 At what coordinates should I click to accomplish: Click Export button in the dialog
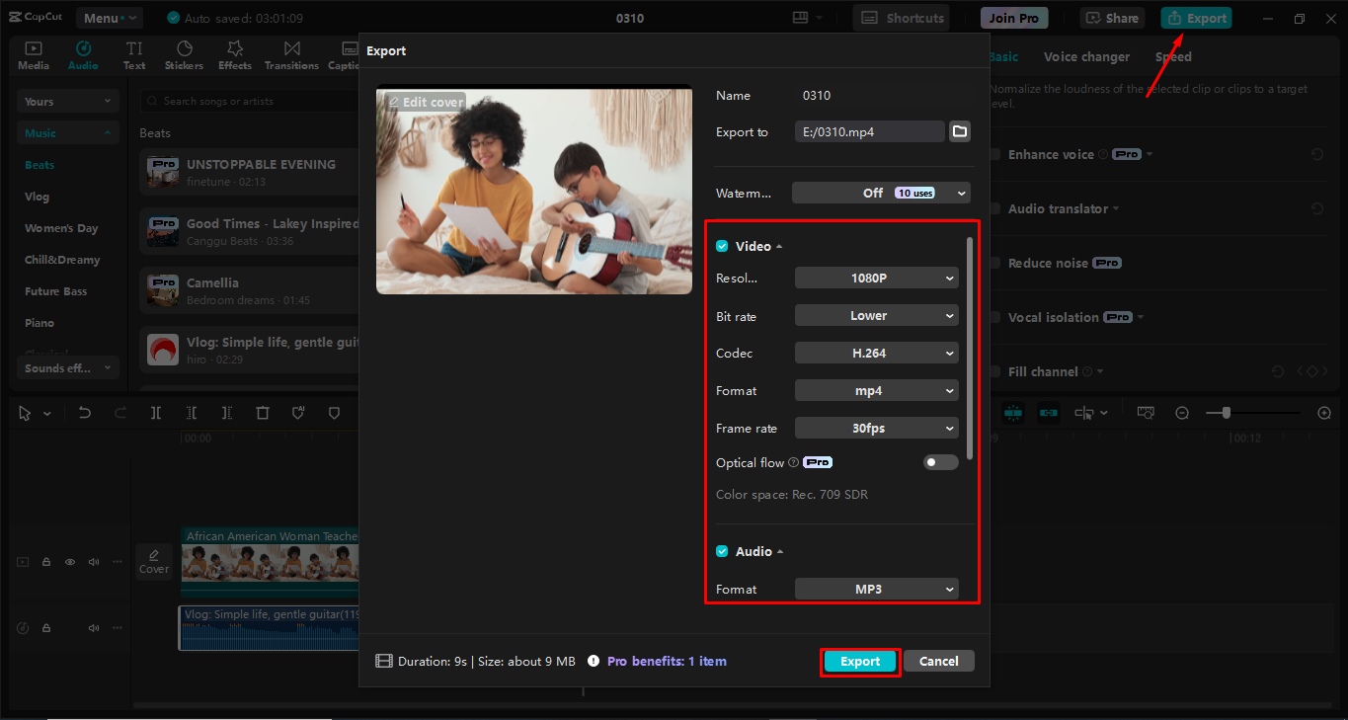[860, 662]
